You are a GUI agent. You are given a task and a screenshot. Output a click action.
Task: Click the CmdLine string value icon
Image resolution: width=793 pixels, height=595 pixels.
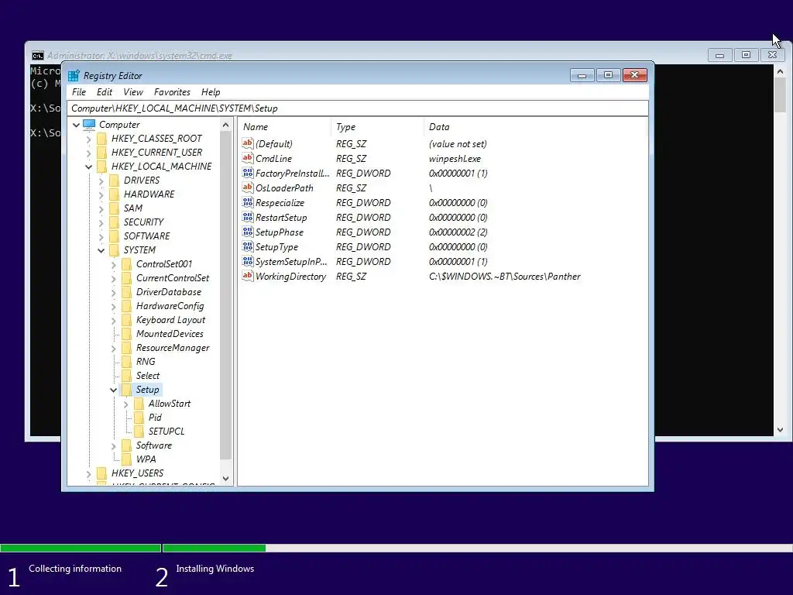247,158
